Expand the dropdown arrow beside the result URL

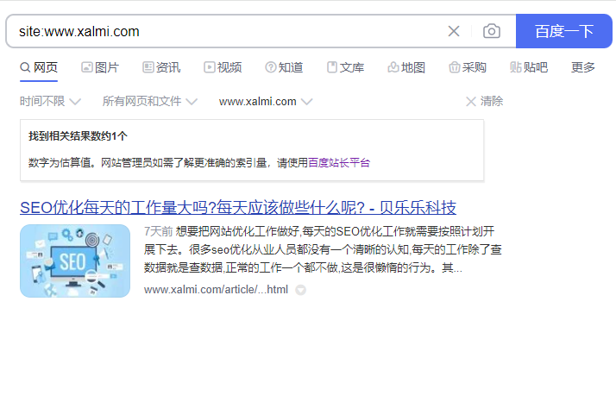[300, 290]
